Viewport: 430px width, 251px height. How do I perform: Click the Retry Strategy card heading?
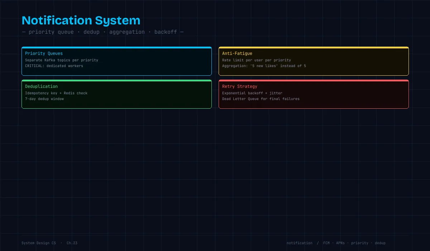coord(240,86)
